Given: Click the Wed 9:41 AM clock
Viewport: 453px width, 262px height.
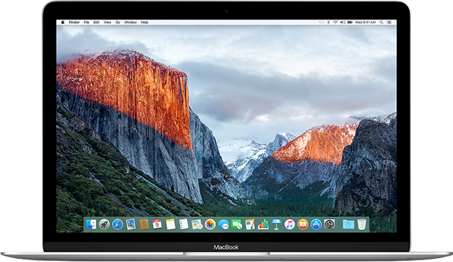Looking at the screenshot, I should [x=365, y=22].
